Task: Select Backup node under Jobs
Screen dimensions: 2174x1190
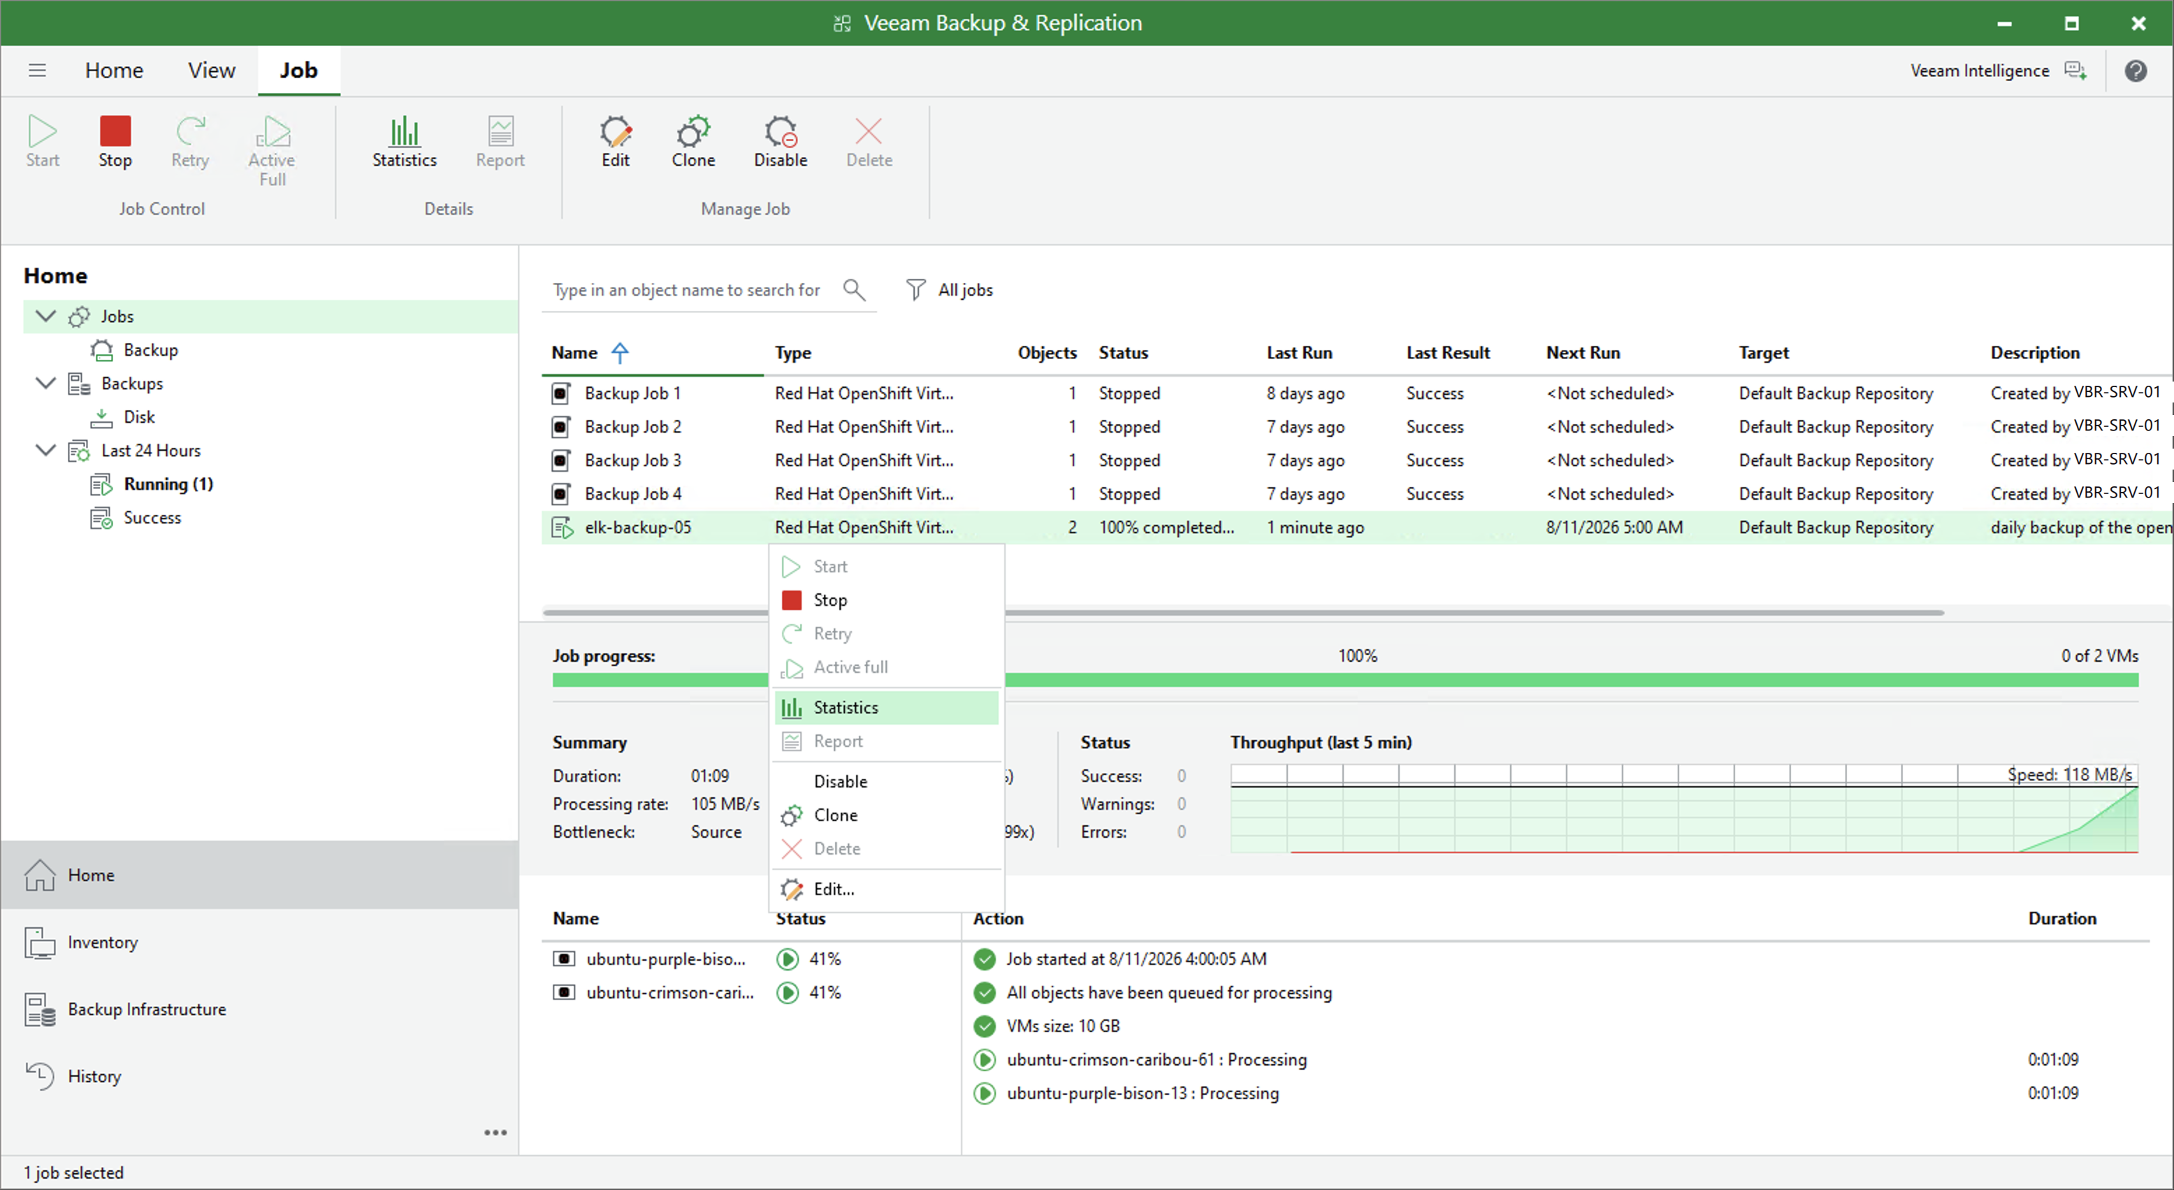Action: pyautogui.click(x=150, y=349)
